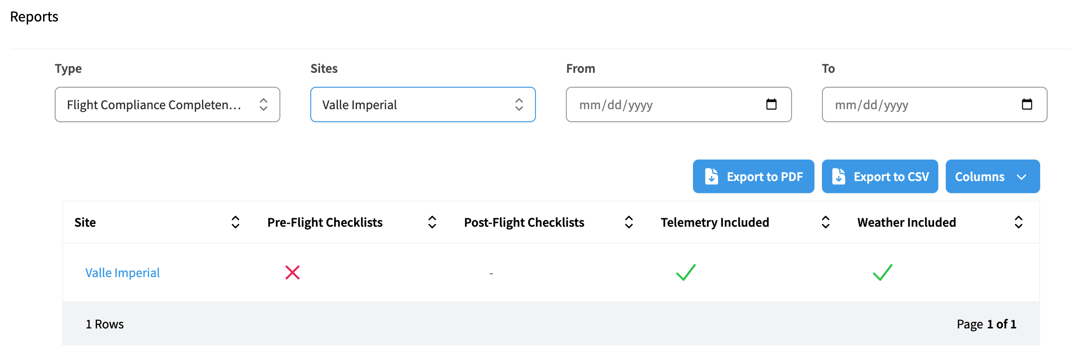Sort by Post-Flight Checklists arrows
The image size is (1071, 362).
click(629, 222)
